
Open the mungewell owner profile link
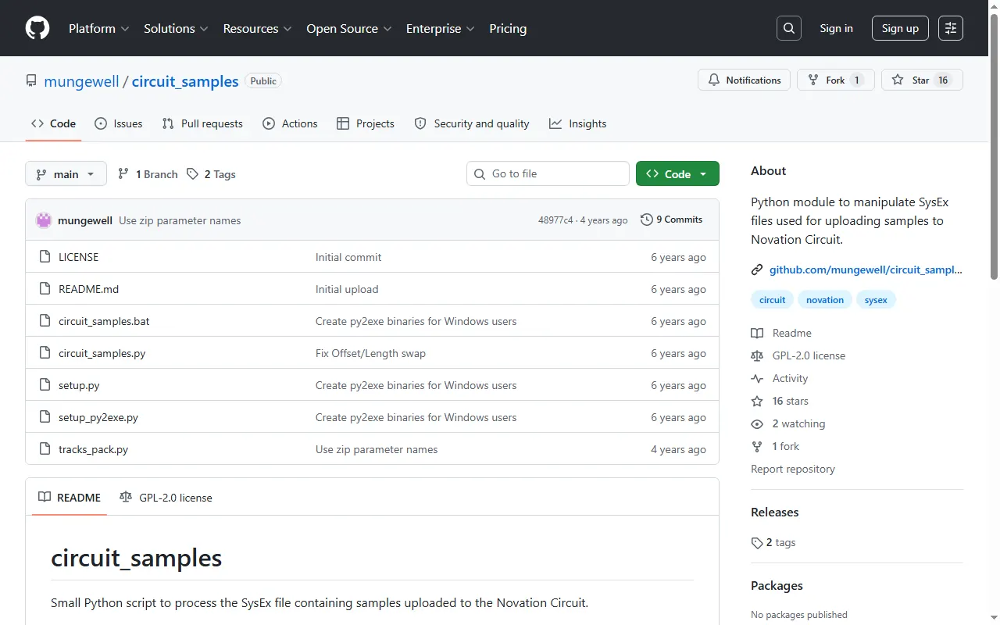click(x=81, y=81)
